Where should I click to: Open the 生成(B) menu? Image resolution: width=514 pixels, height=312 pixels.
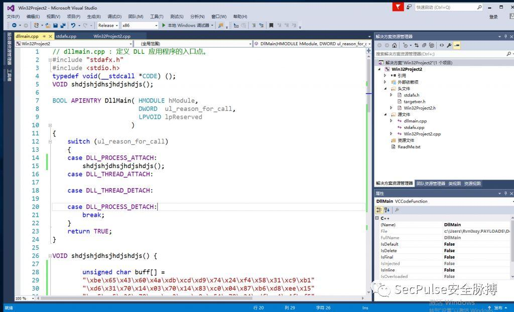tap(94, 17)
